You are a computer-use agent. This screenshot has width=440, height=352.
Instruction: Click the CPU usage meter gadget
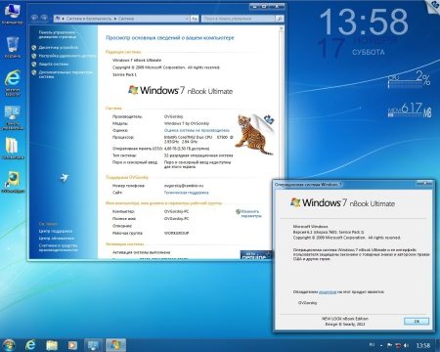(x=410, y=80)
